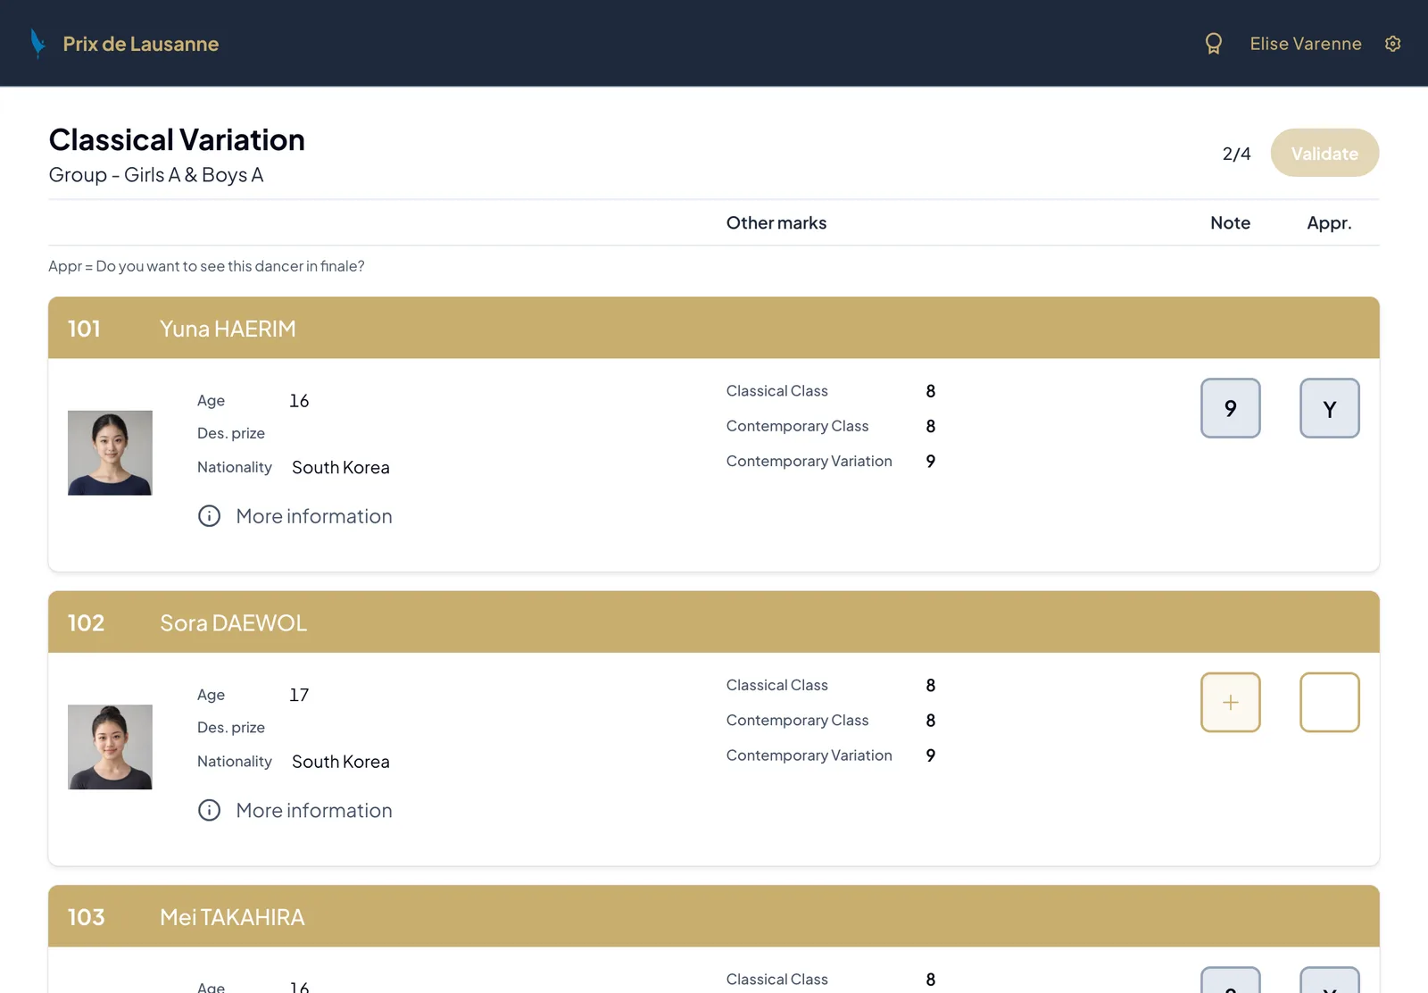
Task: Open the award ribbon icon in header
Action: 1213,44
